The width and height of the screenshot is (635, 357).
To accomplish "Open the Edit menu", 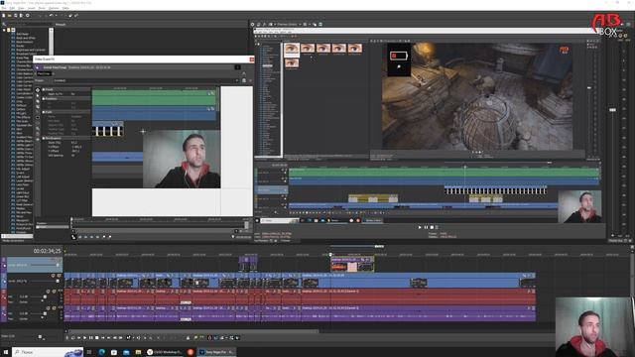I will pos(12,8).
